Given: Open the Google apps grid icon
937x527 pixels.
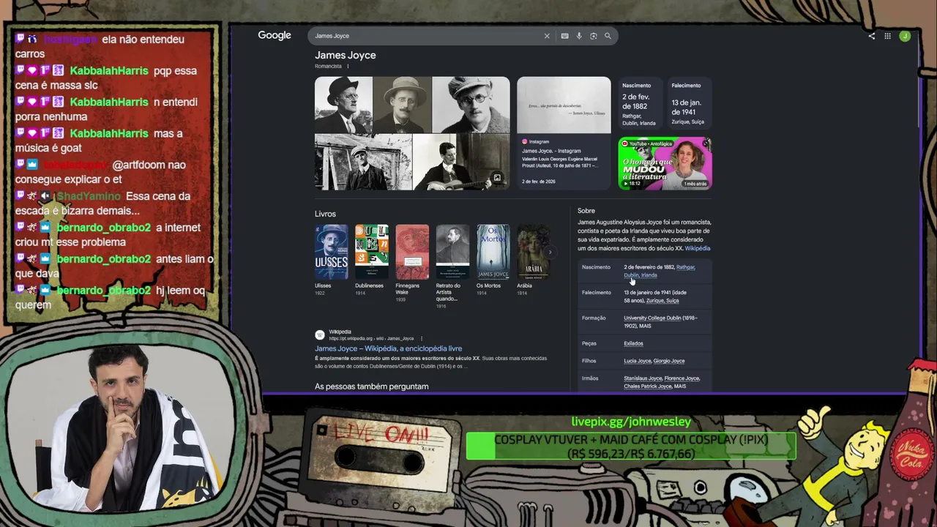Looking at the screenshot, I should tap(887, 36).
